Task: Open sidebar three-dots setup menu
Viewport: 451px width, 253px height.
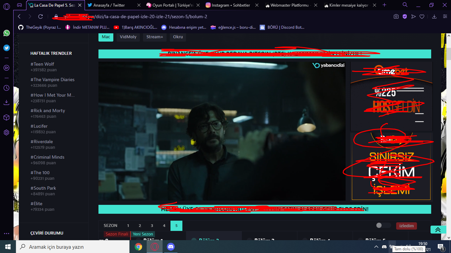Action: 7,234
